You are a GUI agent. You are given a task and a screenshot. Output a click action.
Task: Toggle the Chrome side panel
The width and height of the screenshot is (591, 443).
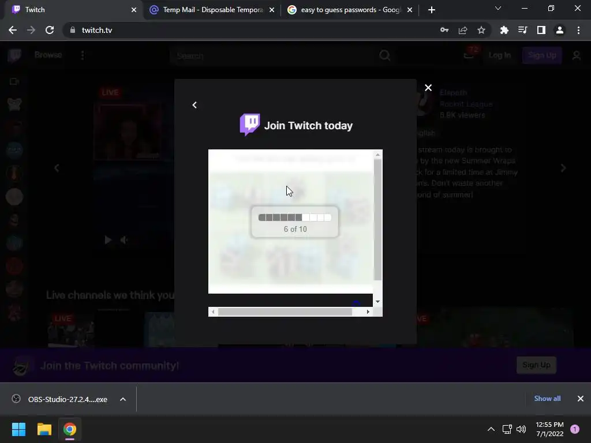(541, 30)
